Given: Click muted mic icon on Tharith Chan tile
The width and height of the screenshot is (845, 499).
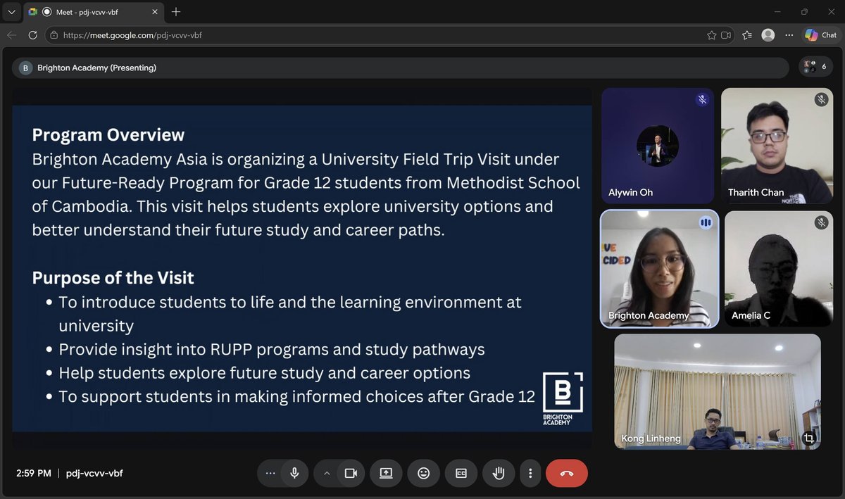Looking at the screenshot, I should tap(821, 100).
